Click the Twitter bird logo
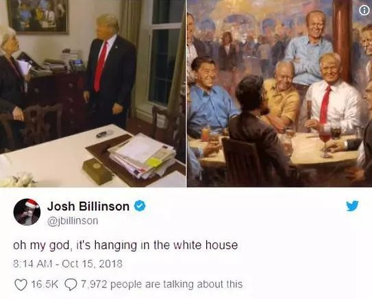 [352, 206]
